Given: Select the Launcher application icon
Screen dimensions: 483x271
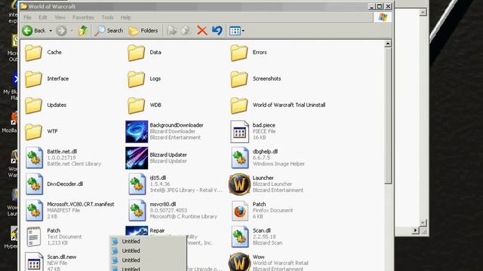Looking at the screenshot, I should (239, 184).
